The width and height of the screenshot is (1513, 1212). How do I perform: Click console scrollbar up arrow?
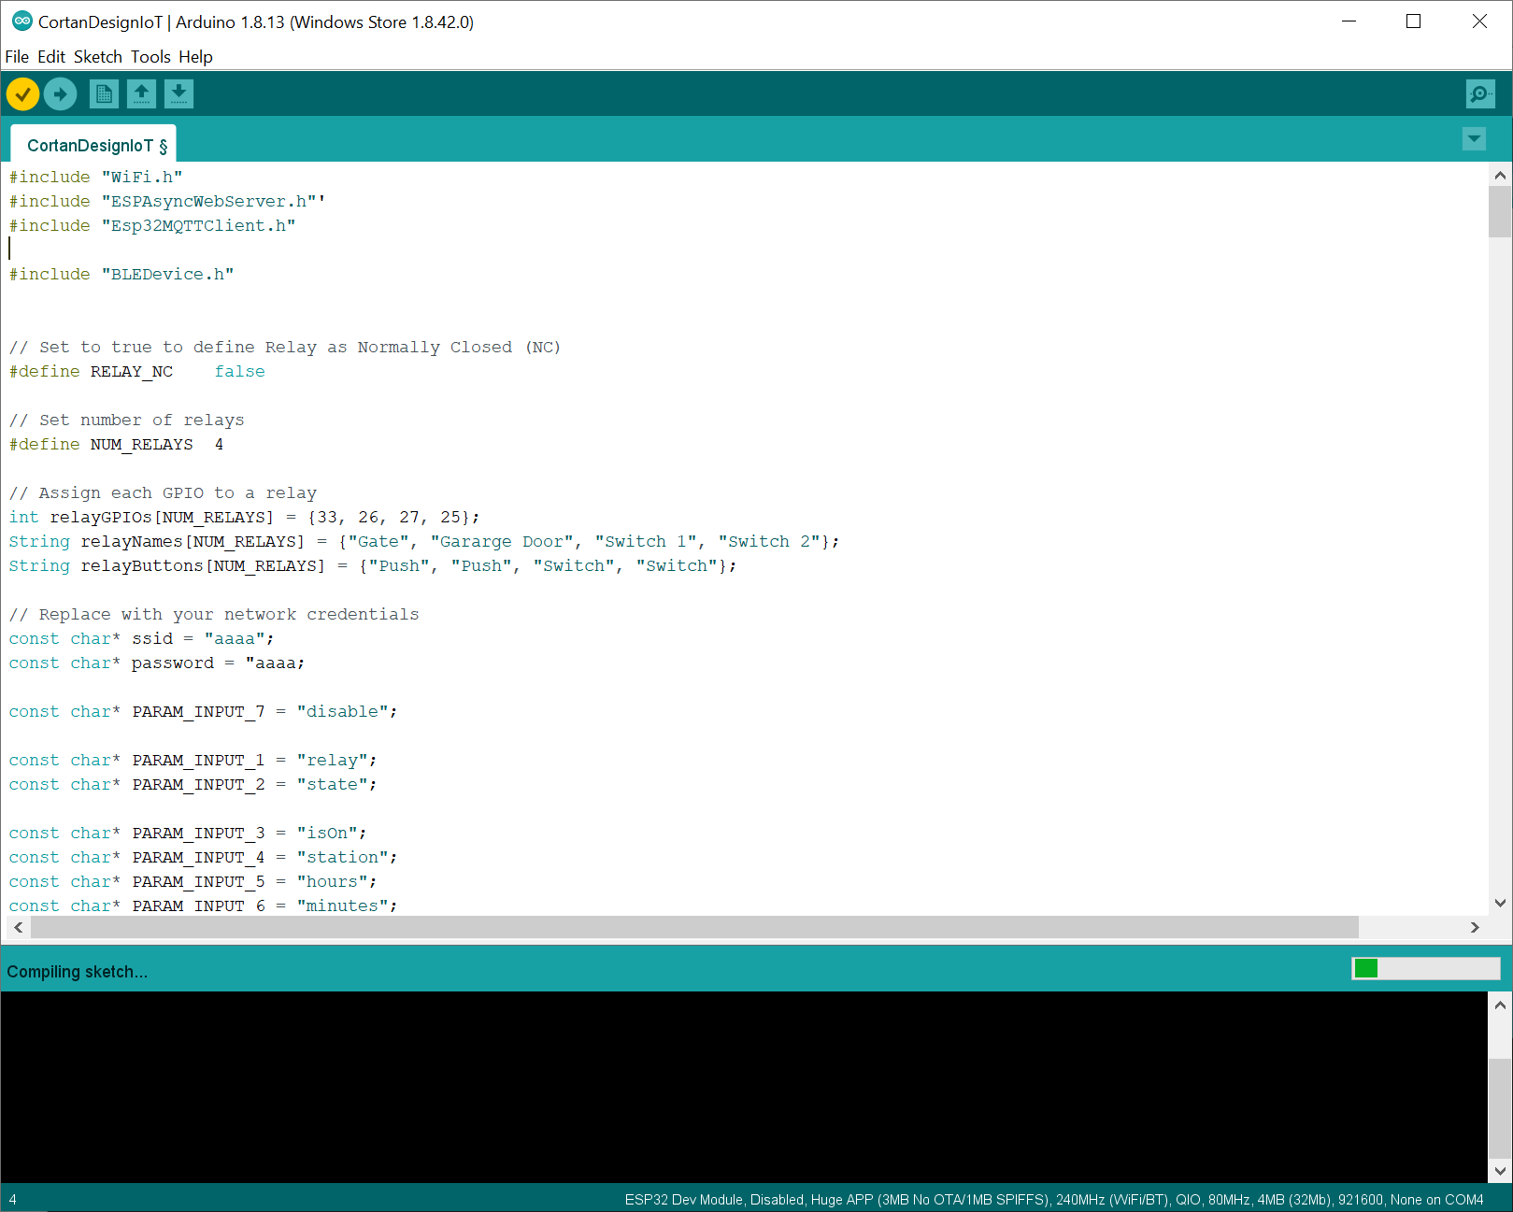click(1500, 1005)
